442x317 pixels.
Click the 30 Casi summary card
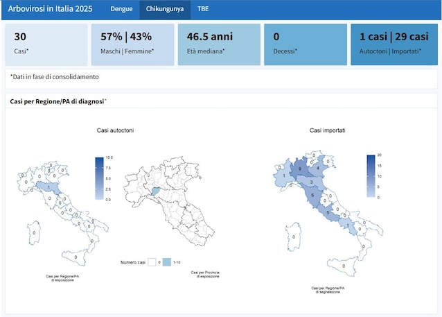46,44
